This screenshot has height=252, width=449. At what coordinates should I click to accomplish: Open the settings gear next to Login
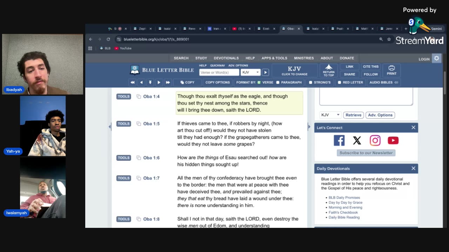click(x=437, y=58)
